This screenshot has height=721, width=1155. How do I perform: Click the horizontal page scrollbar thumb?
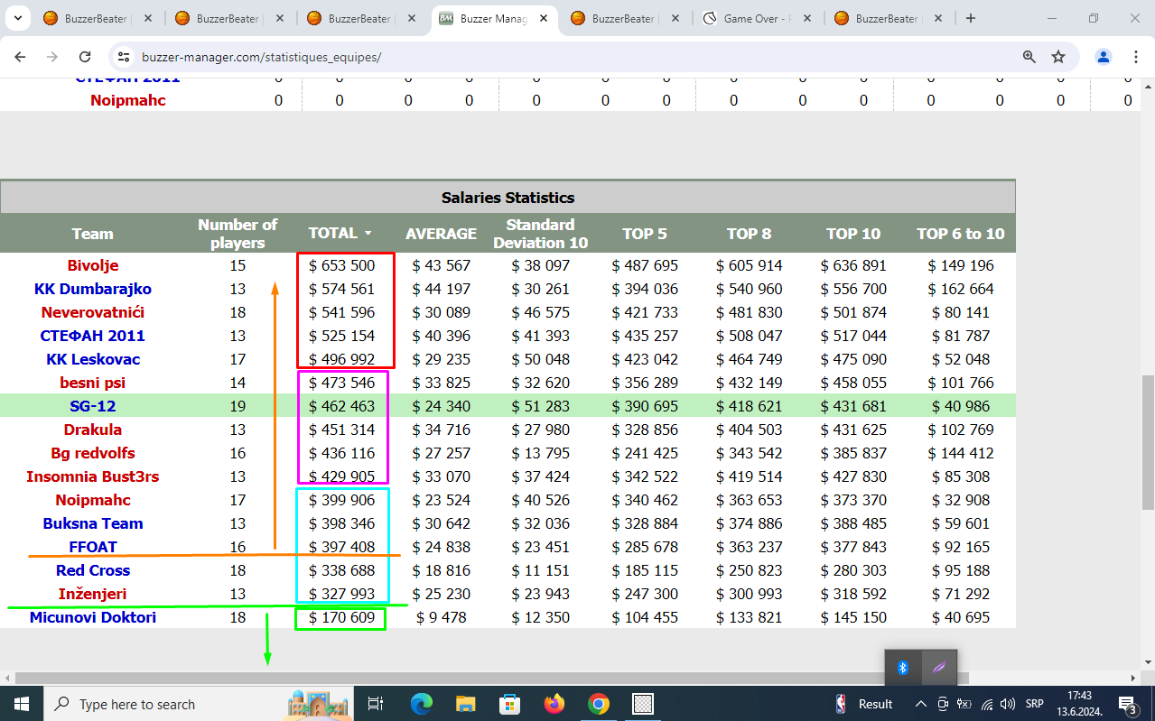(x=492, y=678)
